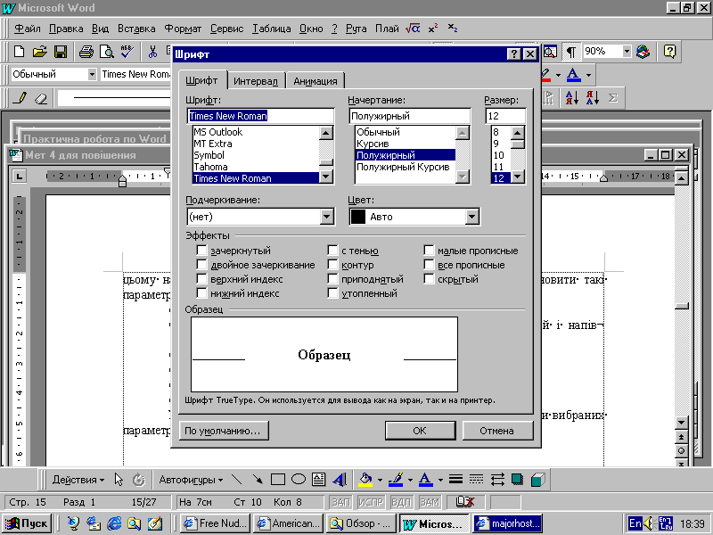713x535 pixels.
Task: Open the Файл menu
Action: click(x=28, y=29)
